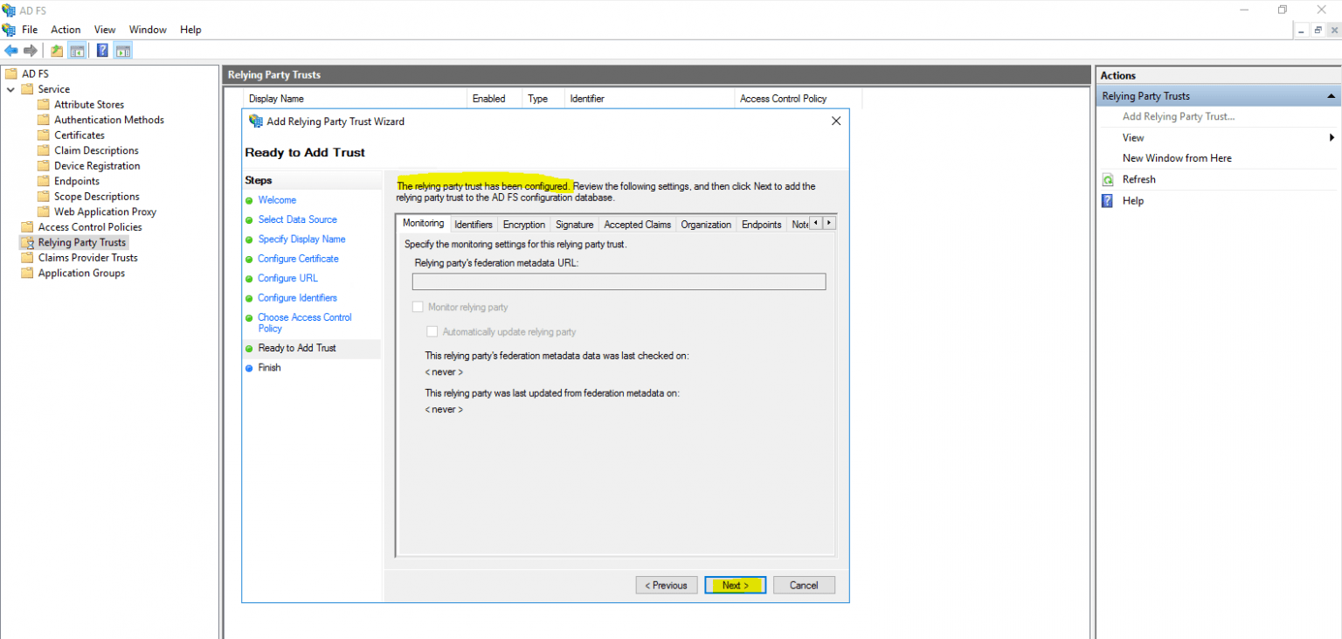This screenshot has width=1342, height=639.
Task: Open Help using the question mark toolbar icon
Action: [101, 50]
